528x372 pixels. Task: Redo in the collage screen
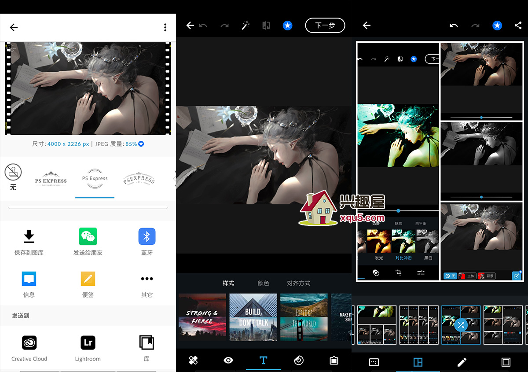475,26
